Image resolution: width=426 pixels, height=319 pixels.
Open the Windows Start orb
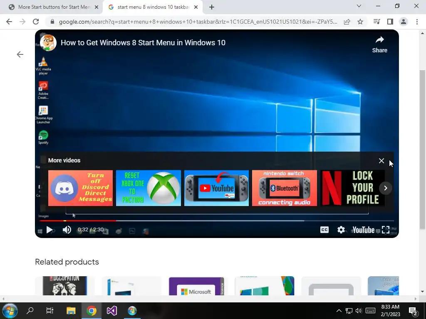(x=10, y=311)
